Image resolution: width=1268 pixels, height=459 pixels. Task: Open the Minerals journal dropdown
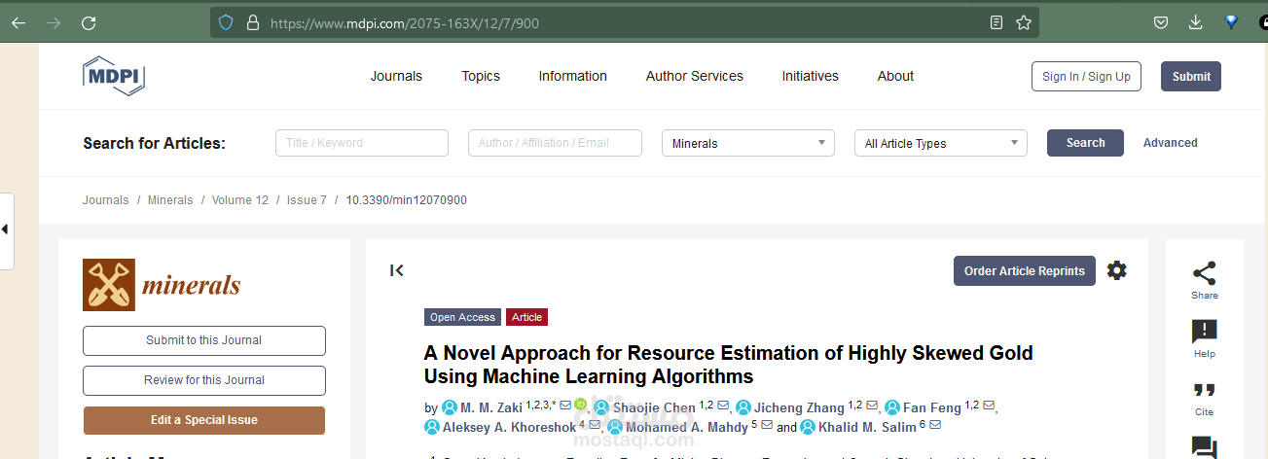(x=747, y=143)
